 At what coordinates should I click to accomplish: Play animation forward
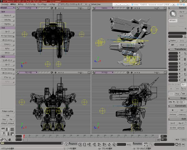pyautogui.click(x=99, y=144)
